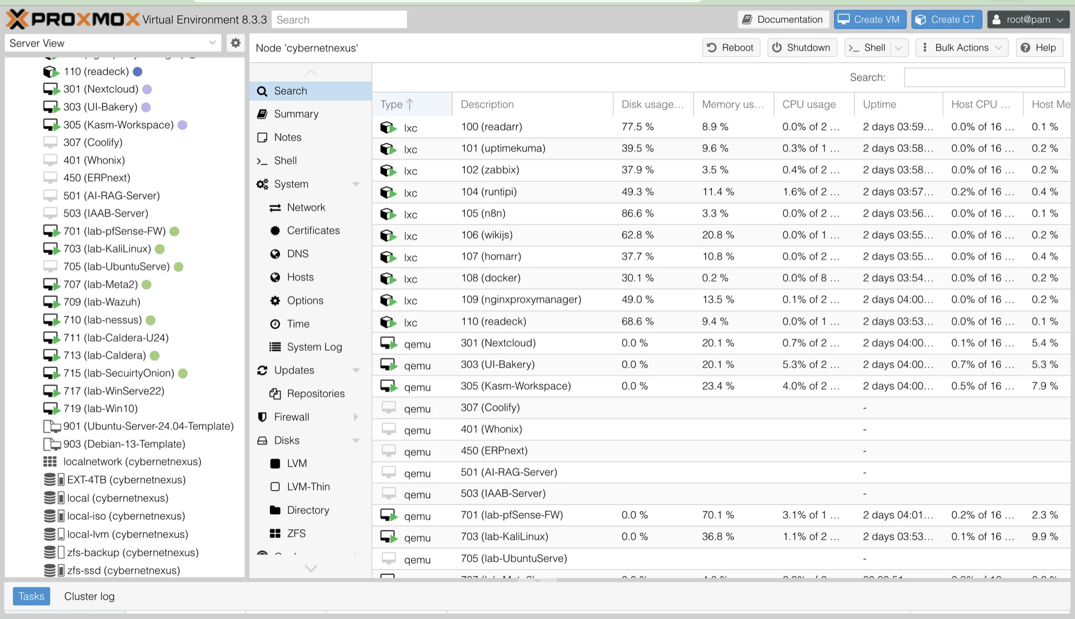The width and height of the screenshot is (1075, 619).
Task: Expand the System menu section
Action: pyautogui.click(x=357, y=184)
